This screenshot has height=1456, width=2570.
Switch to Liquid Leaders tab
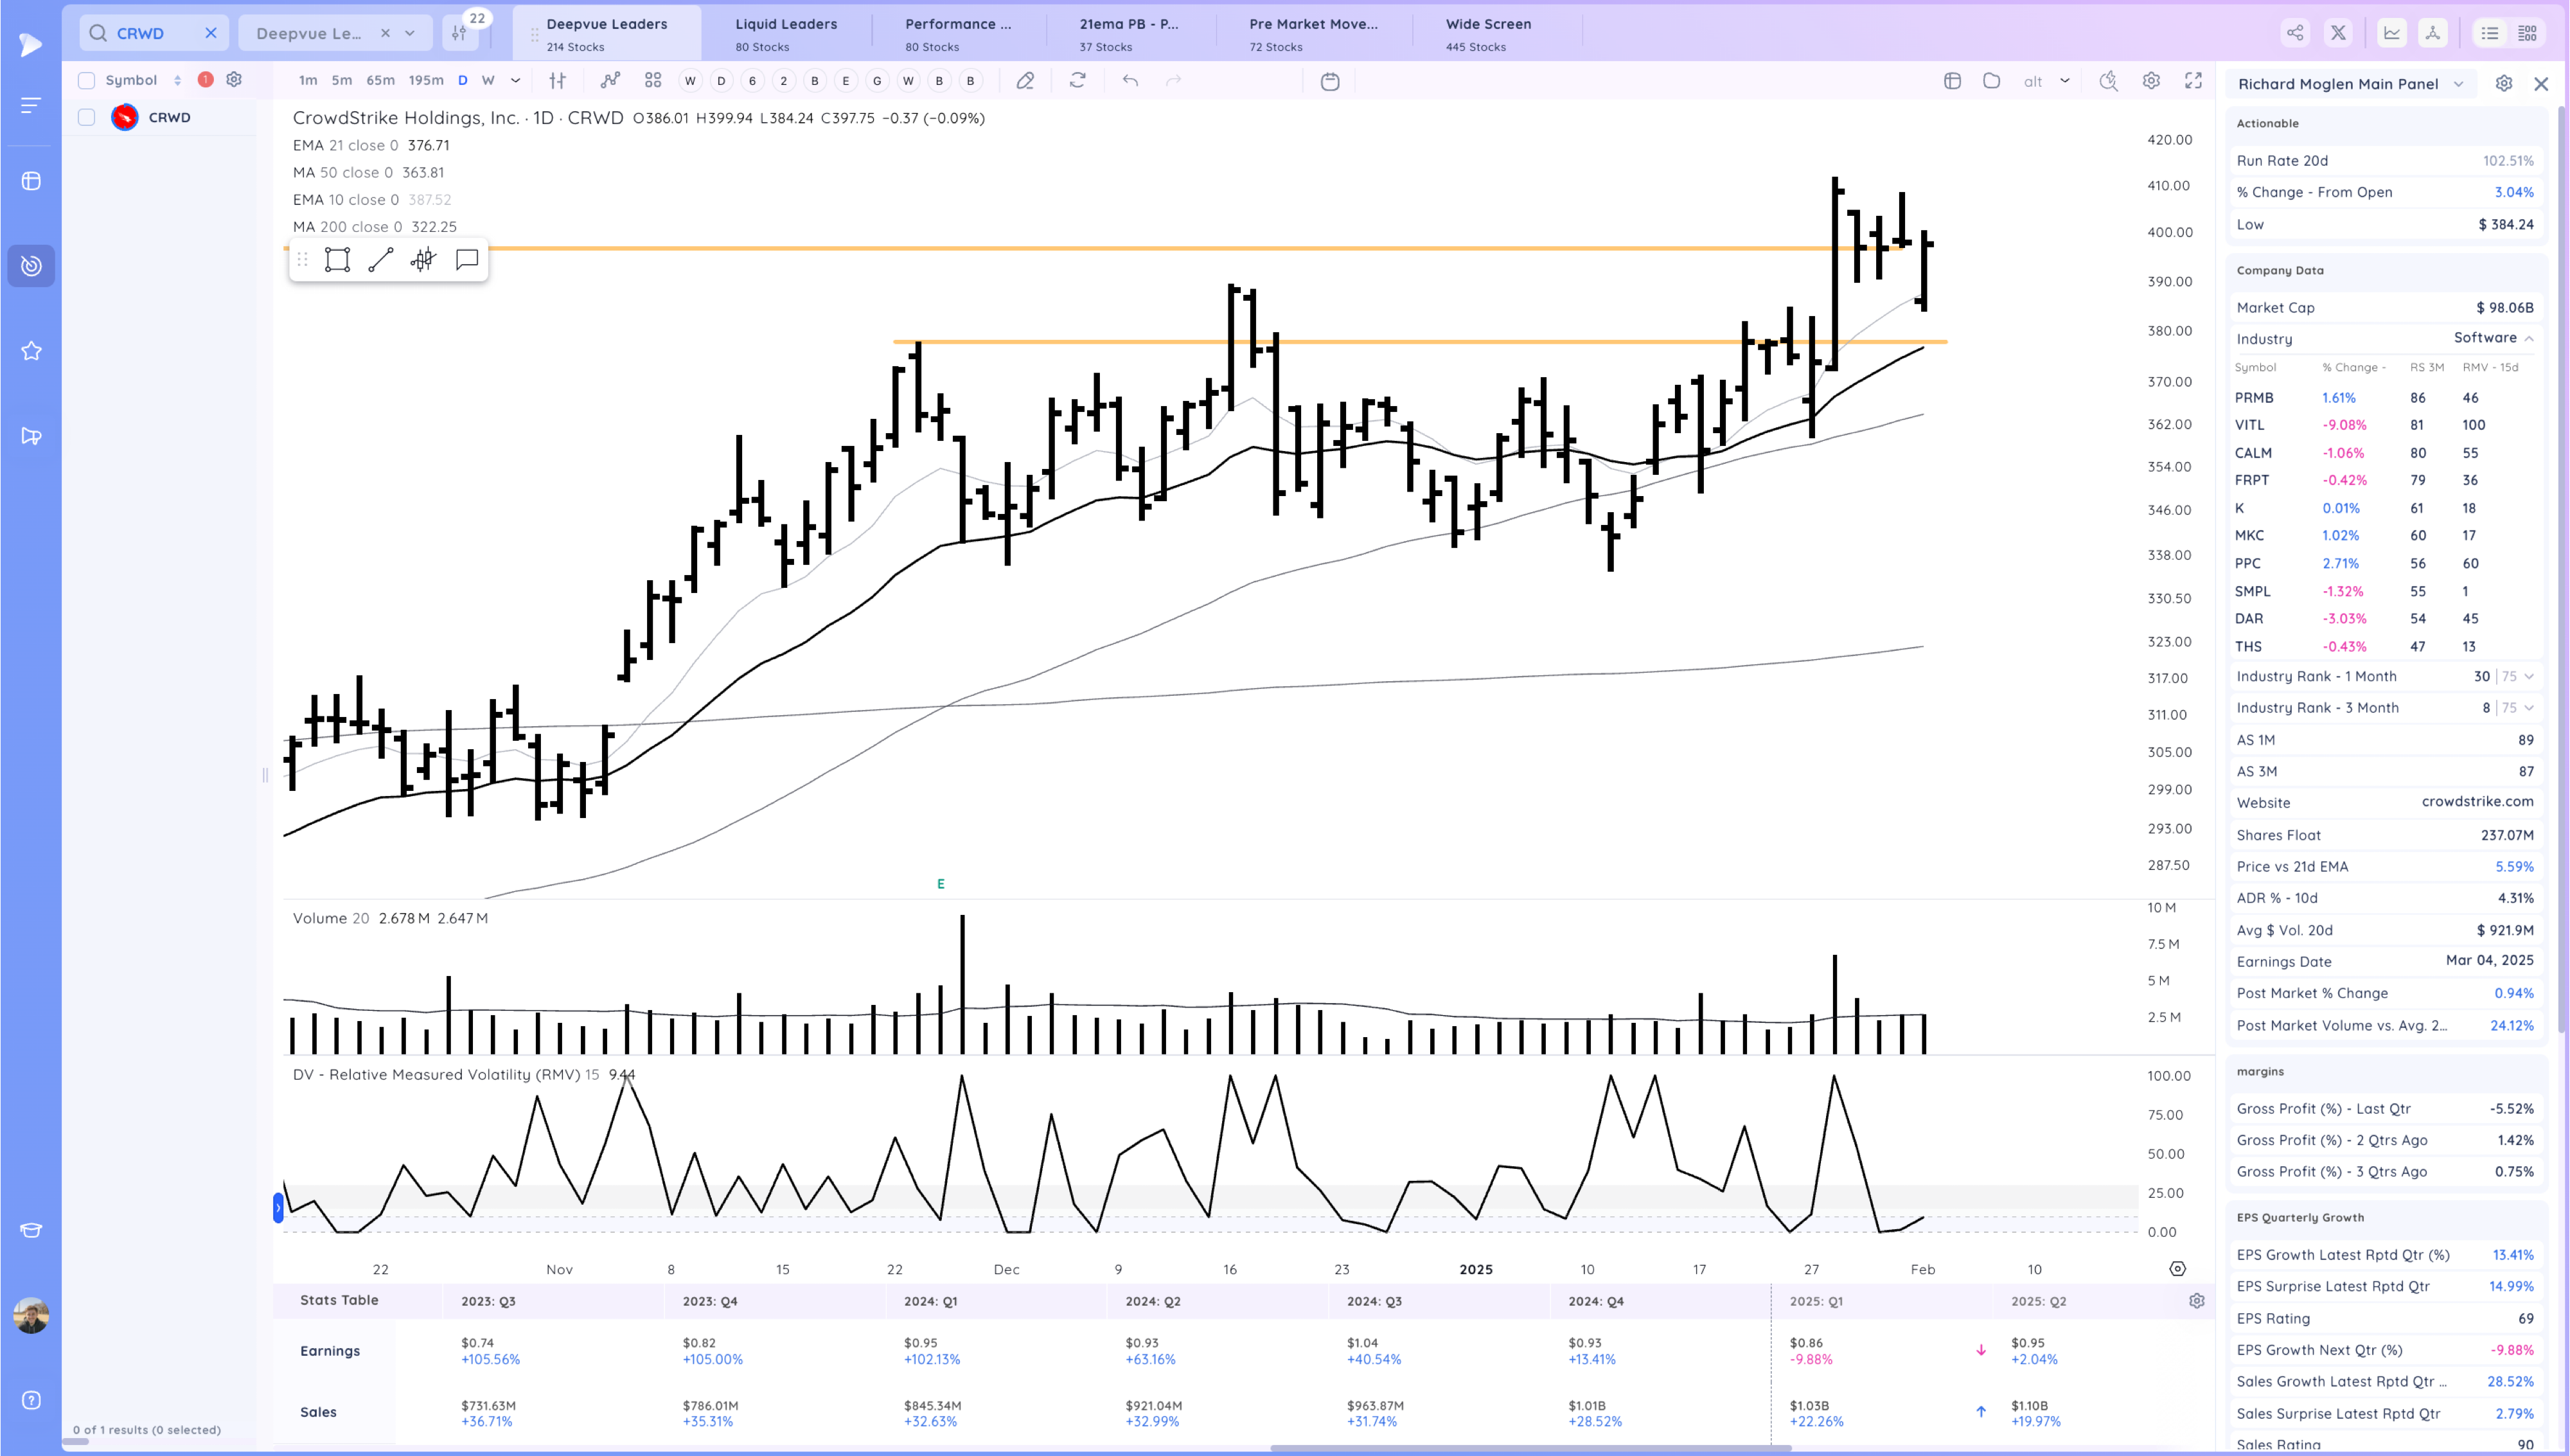786,33
